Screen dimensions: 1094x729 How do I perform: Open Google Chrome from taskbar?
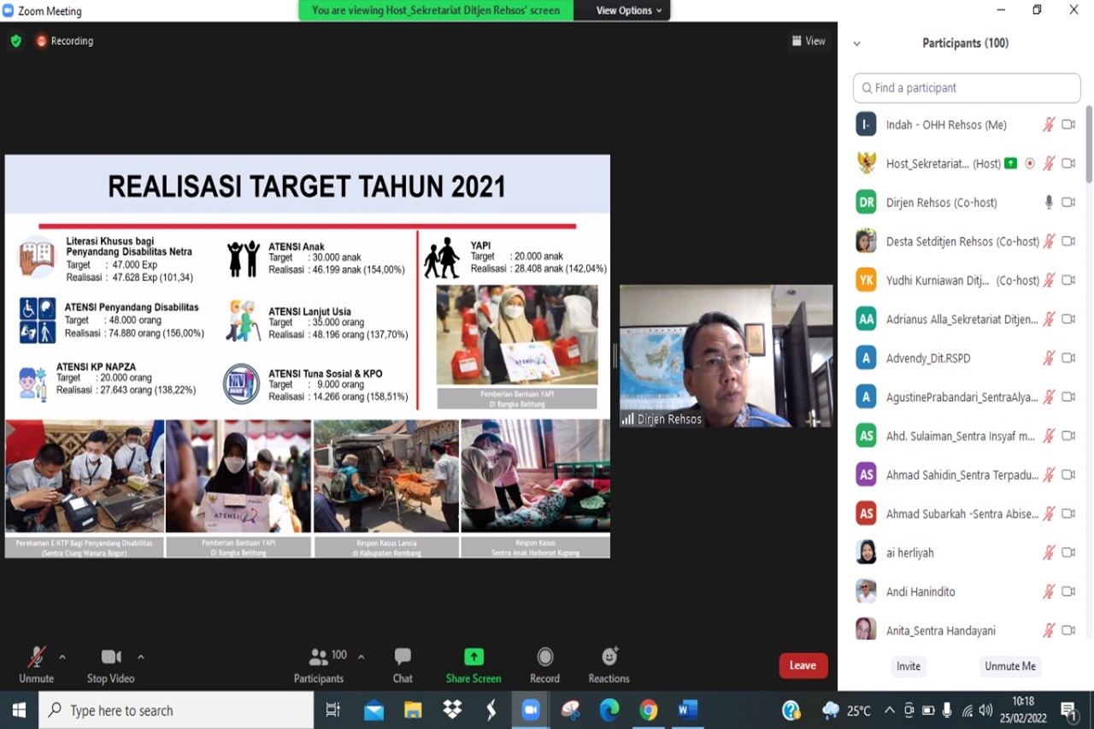point(649,710)
